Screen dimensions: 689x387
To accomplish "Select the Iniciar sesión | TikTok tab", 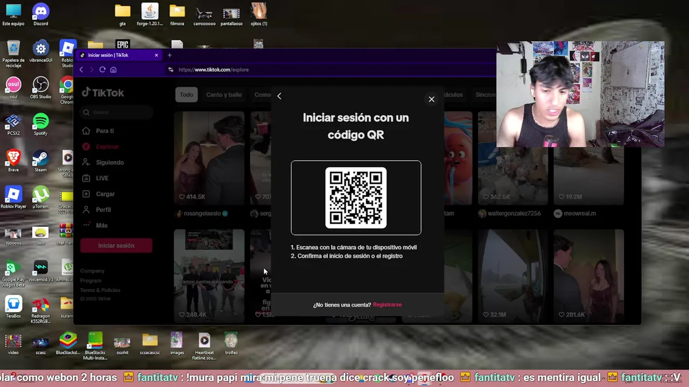I will click(120, 55).
